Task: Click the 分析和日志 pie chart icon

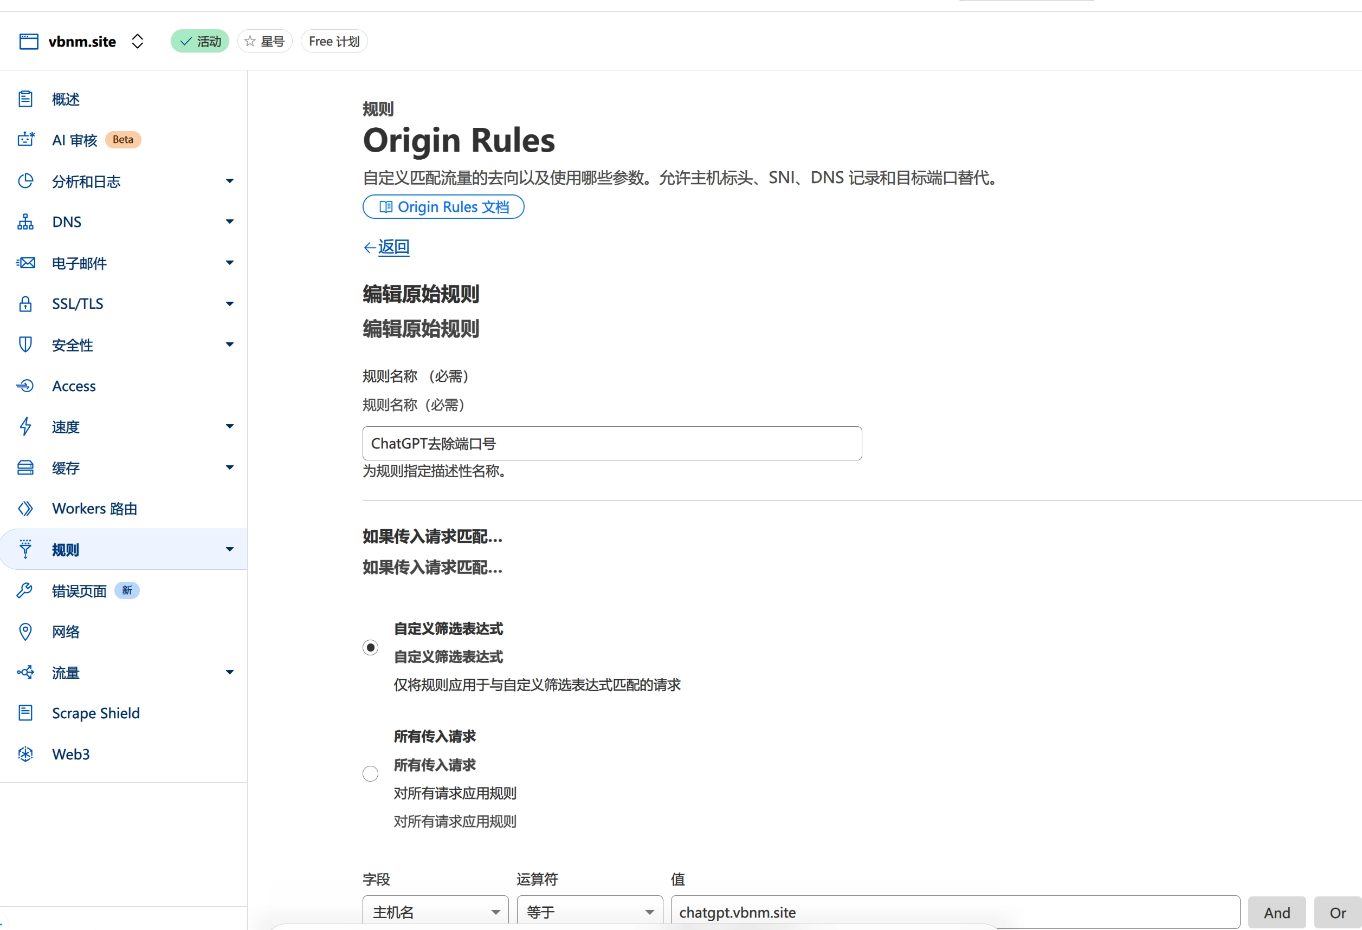Action: (x=25, y=181)
